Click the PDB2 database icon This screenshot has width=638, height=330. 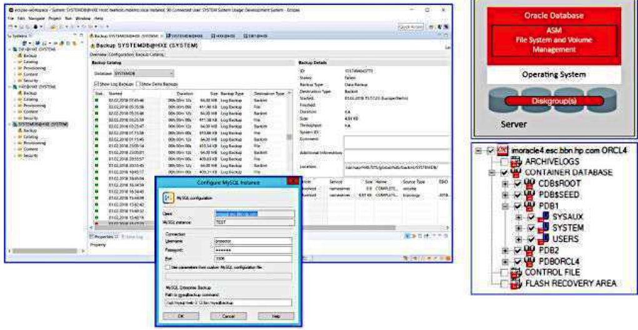click(x=529, y=250)
